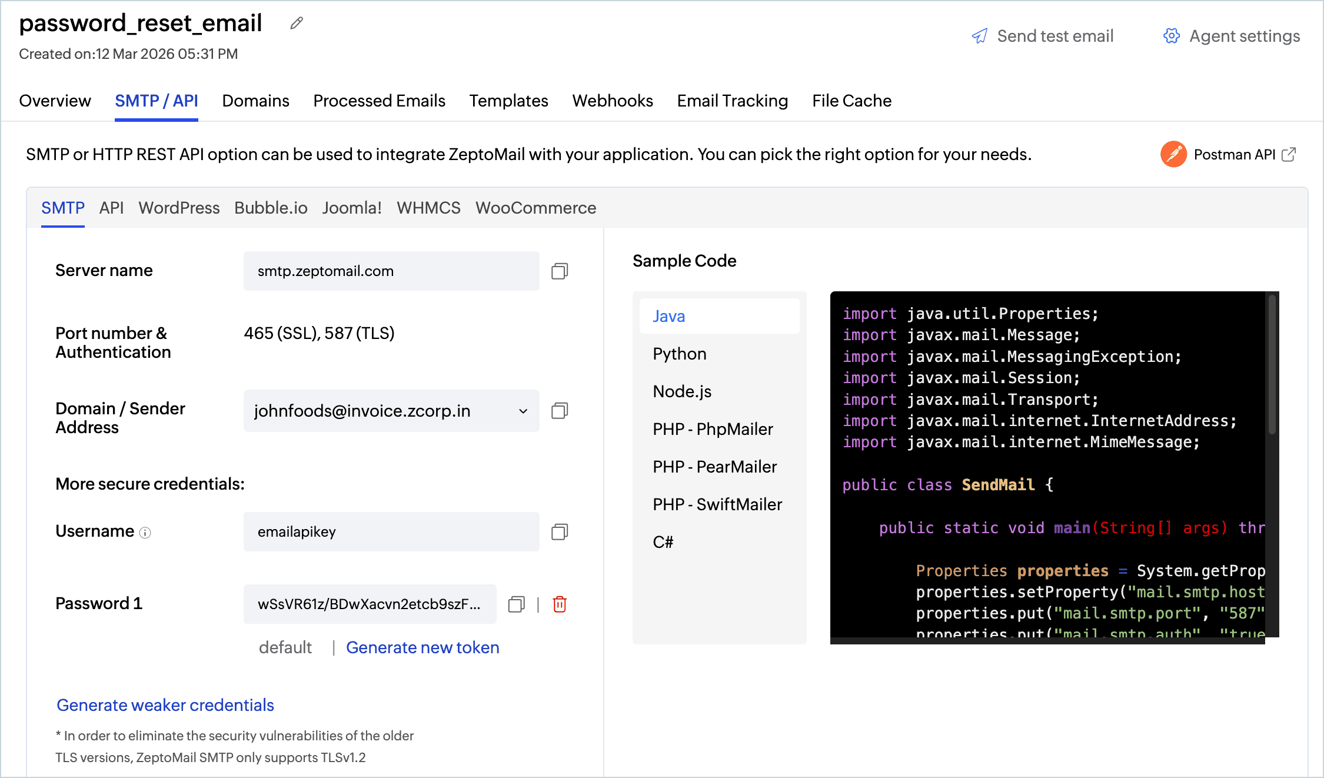Image resolution: width=1324 pixels, height=778 pixels.
Task: Open the Bubble.io integration sub-tab
Action: pyautogui.click(x=271, y=208)
